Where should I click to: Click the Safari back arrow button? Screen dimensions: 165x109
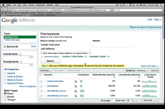tap(3, 10)
